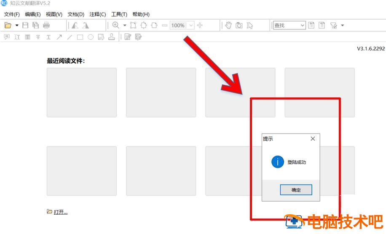
Task: Click the fit page icon
Action: (x=144, y=25)
